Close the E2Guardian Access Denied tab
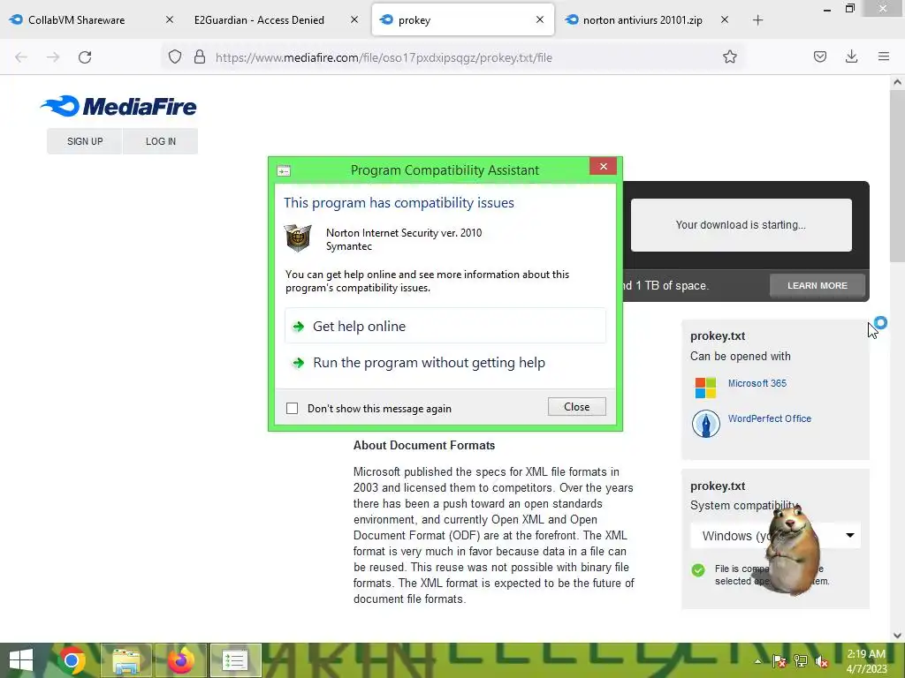905x678 pixels. 354,19
